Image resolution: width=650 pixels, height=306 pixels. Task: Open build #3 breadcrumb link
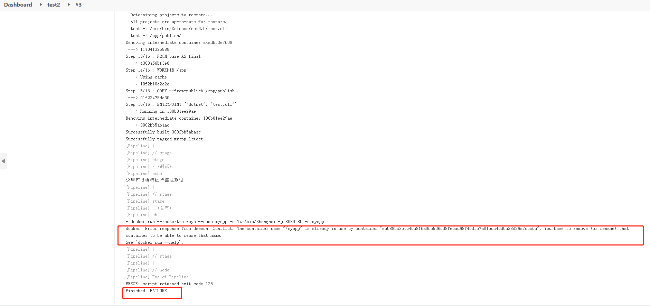tap(78, 5)
